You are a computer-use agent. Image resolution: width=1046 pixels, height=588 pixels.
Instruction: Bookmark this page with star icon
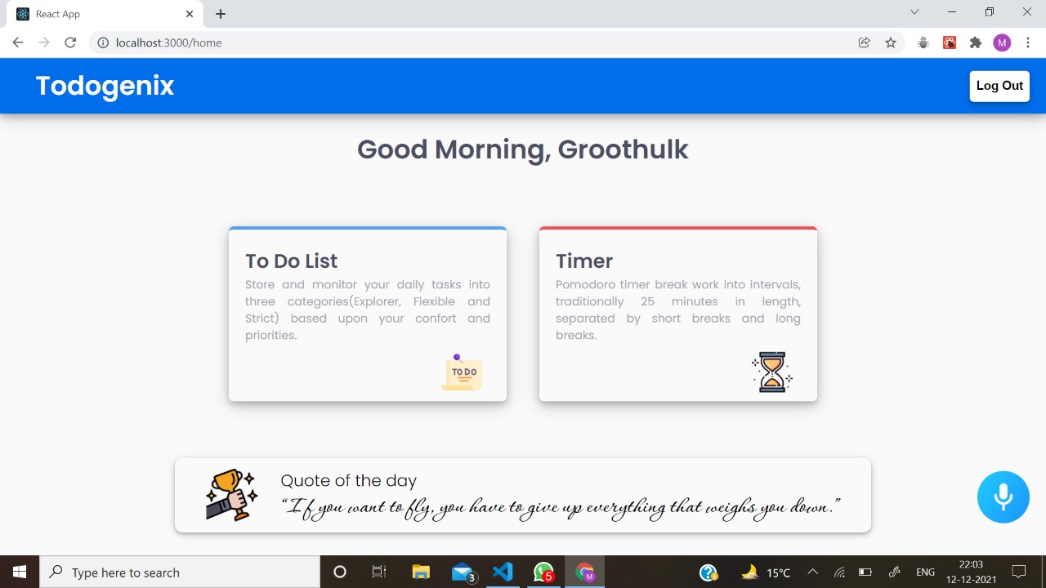891,42
